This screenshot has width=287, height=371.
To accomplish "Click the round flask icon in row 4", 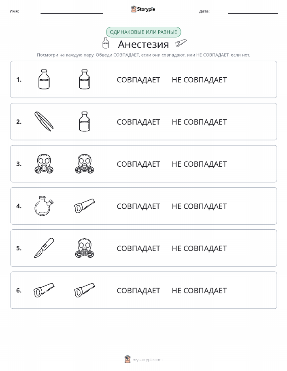I will point(44,206).
